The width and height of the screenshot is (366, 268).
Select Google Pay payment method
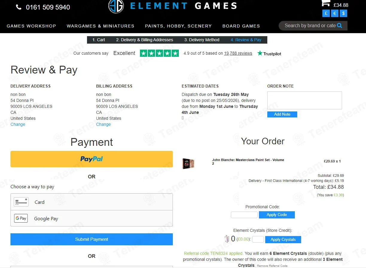[91, 218]
